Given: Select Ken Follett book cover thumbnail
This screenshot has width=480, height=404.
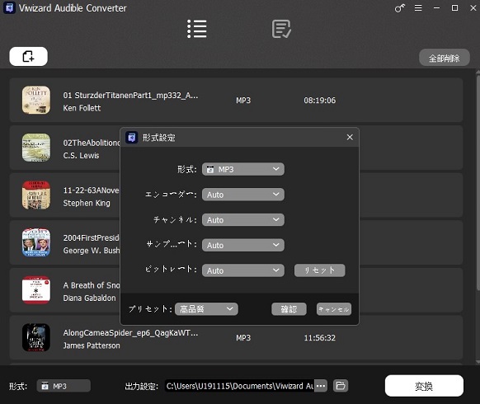Looking at the screenshot, I should (36, 100).
